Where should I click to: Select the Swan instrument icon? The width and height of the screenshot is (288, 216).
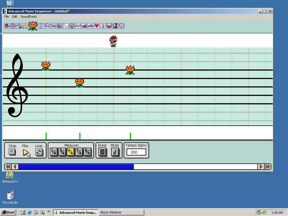pyautogui.click(x=66, y=26)
